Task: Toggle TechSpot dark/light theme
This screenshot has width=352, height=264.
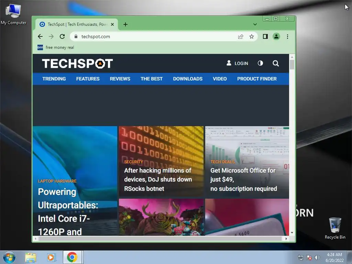Action: coord(261,63)
